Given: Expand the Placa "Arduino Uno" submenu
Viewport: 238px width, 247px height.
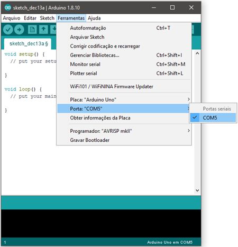Looking at the screenshot, I should tap(124, 99).
